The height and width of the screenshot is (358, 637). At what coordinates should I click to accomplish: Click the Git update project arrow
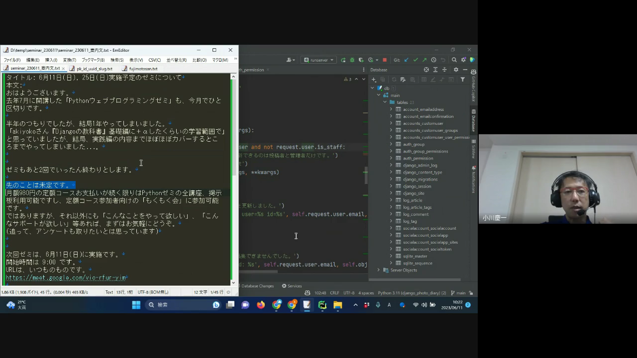coord(407,60)
